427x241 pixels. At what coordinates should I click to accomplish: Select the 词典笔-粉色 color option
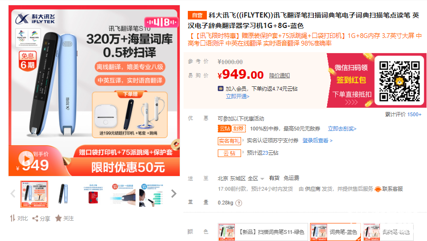pos(388,232)
